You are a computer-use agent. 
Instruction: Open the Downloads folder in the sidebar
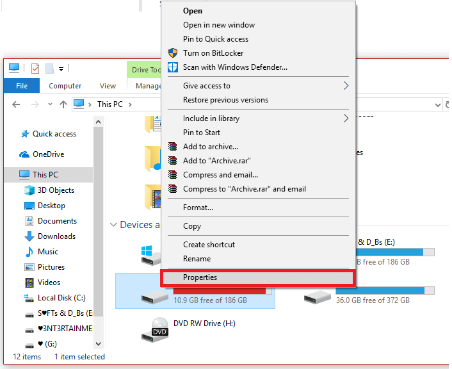pos(56,236)
